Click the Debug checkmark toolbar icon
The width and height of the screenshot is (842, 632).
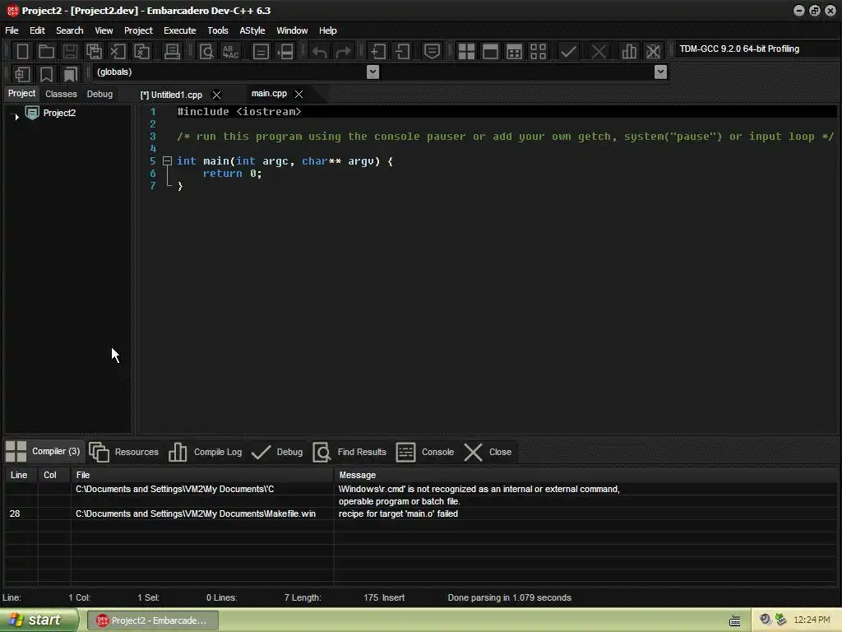click(x=568, y=52)
